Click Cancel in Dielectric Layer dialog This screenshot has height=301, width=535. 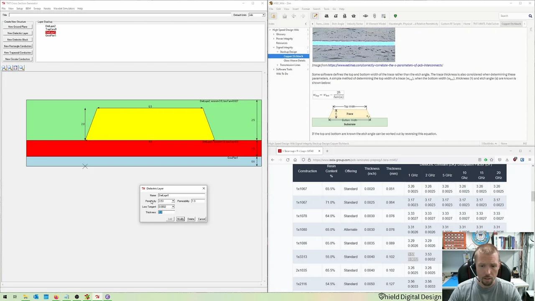click(x=201, y=219)
